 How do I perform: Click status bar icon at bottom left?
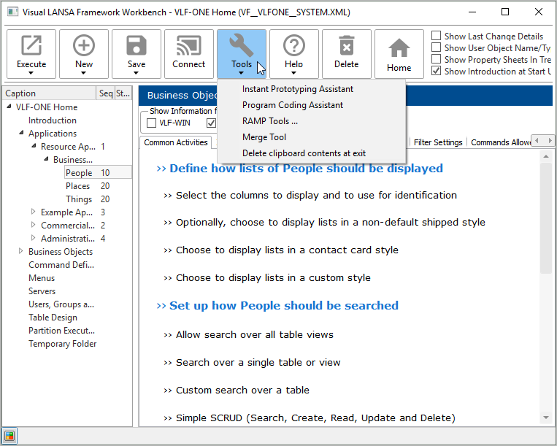coord(10,437)
